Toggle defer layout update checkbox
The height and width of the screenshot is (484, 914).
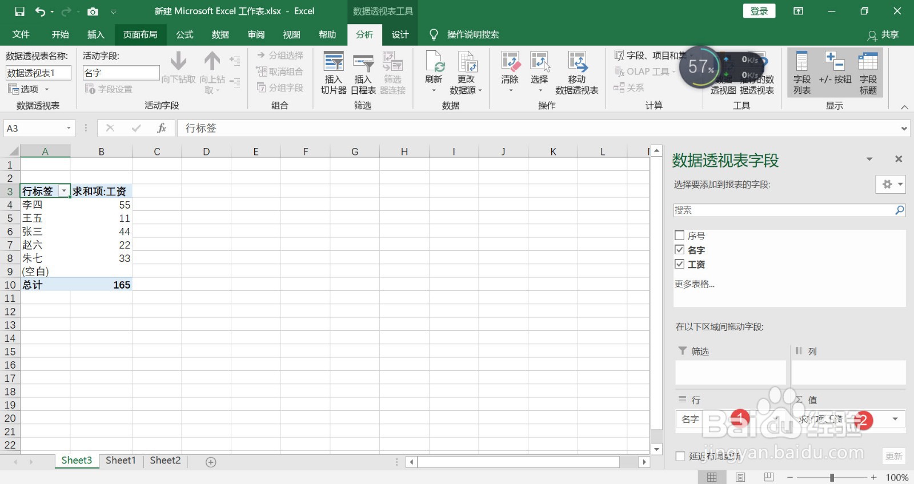(680, 456)
